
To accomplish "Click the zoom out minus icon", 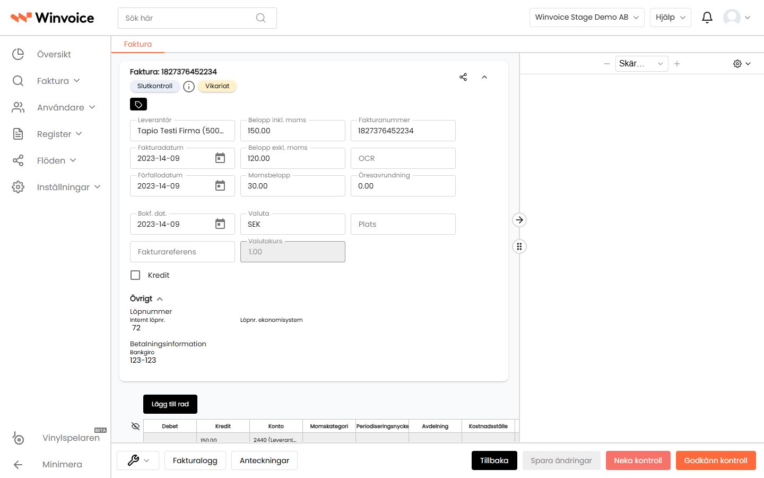I will [x=607, y=64].
